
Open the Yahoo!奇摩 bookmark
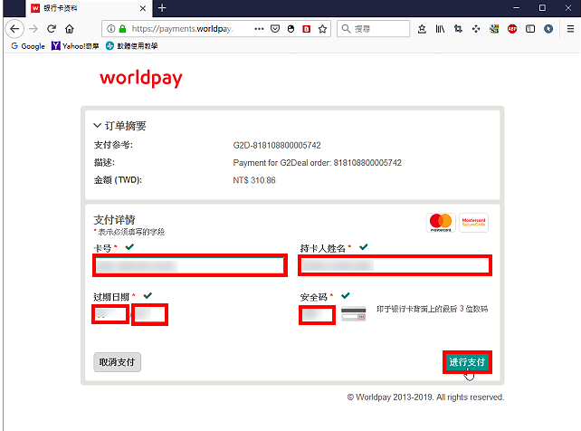click(75, 46)
